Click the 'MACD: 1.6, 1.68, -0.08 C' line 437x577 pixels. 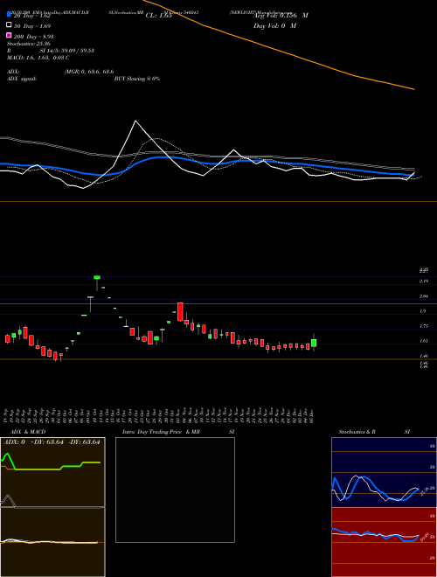pos(38,58)
